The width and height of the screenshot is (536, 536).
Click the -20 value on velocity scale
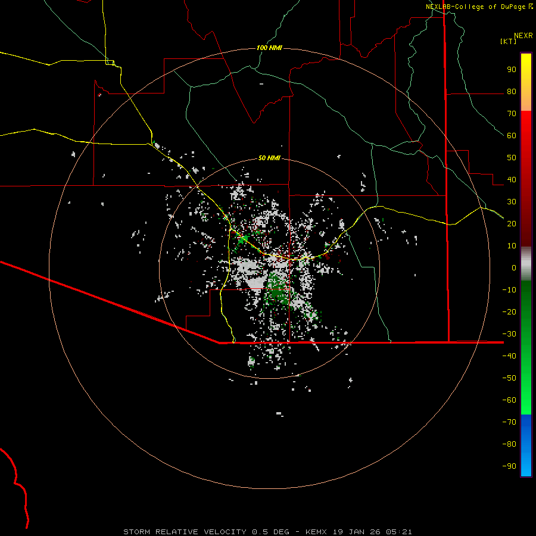click(x=509, y=312)
